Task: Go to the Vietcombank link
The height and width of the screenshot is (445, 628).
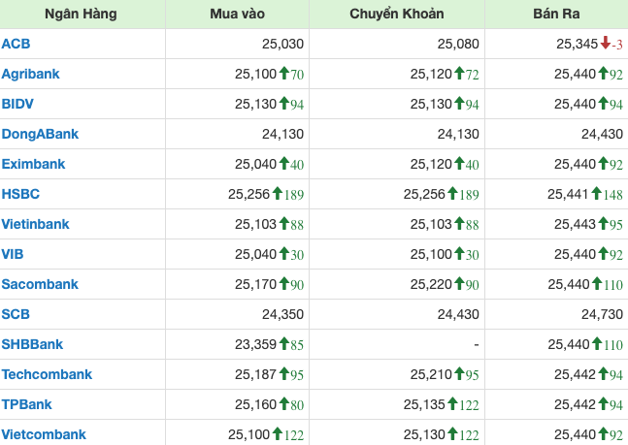Action: 44,434
